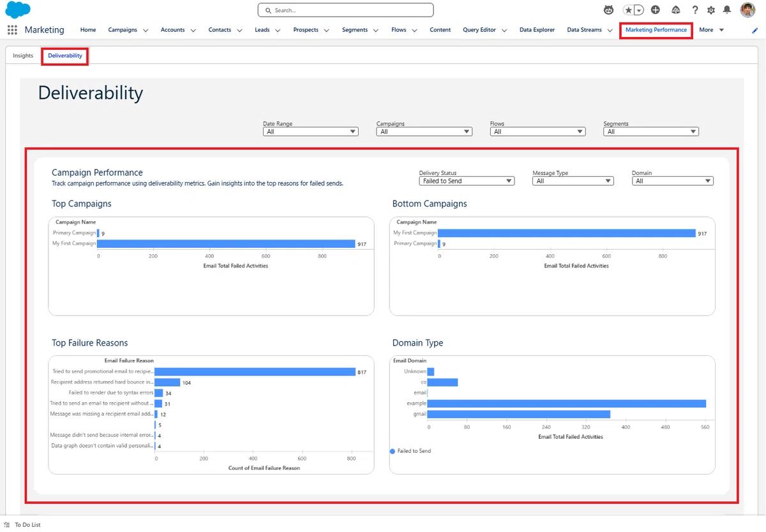Open the global actions plus icon
Screen dimensions: 766x532
pyautogui.click(x=656, y=10)
